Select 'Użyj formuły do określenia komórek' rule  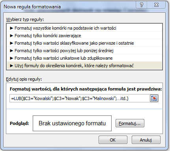[84, 66]
